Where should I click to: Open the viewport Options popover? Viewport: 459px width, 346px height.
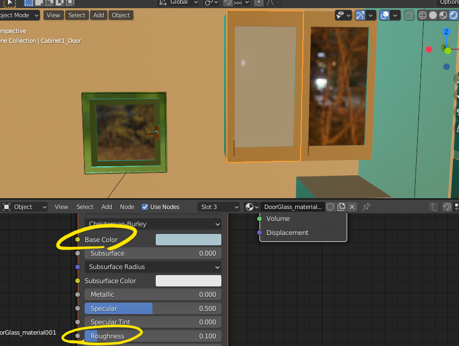point(448,2)
